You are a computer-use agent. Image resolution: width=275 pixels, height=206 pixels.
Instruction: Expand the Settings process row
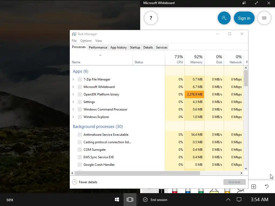coord(73,102)
